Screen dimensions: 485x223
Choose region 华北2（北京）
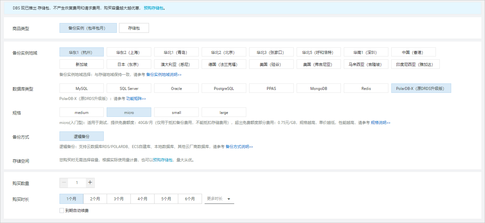coord(224,52)
